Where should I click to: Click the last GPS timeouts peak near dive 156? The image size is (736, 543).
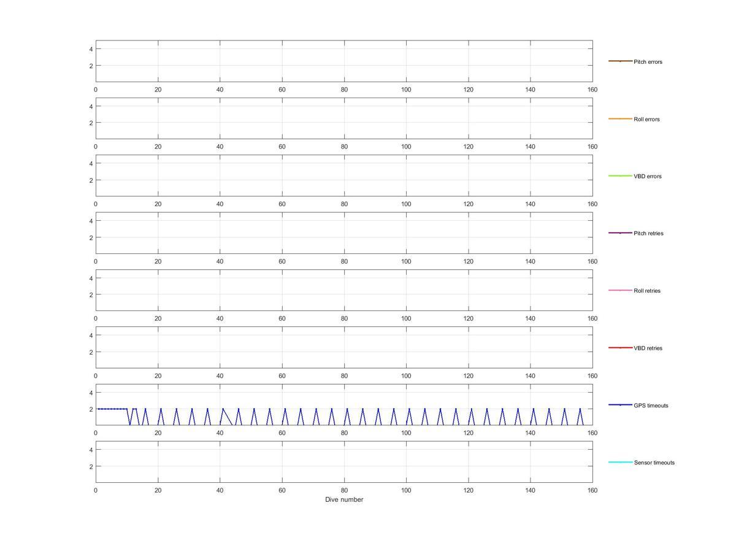tap(580, 409)
